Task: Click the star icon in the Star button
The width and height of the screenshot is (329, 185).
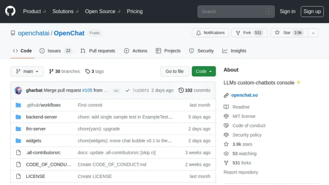Action: click(277, 33)
